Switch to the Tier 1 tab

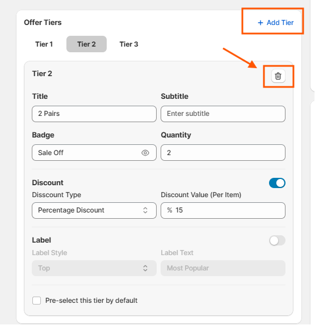[x=44, y=44]
